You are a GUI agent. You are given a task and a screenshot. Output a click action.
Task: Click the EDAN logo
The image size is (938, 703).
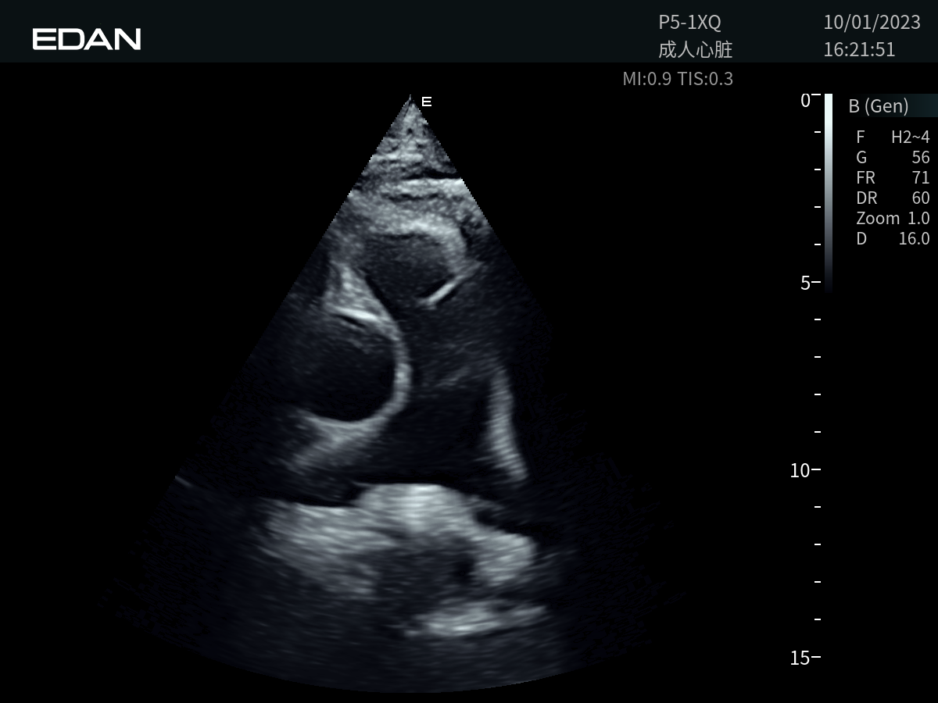coord(87,39)
